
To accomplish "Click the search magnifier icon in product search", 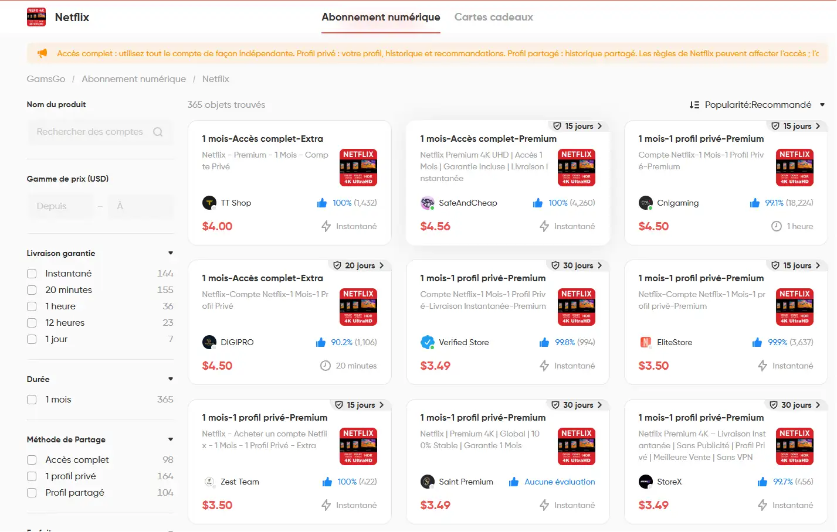I will (x=158, y=132).
